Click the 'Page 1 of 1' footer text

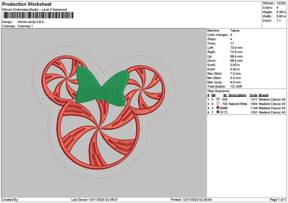coord(278,200)
